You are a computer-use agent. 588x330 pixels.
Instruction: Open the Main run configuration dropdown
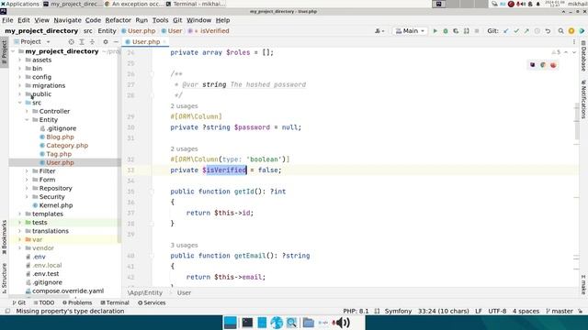pos(410,31)
